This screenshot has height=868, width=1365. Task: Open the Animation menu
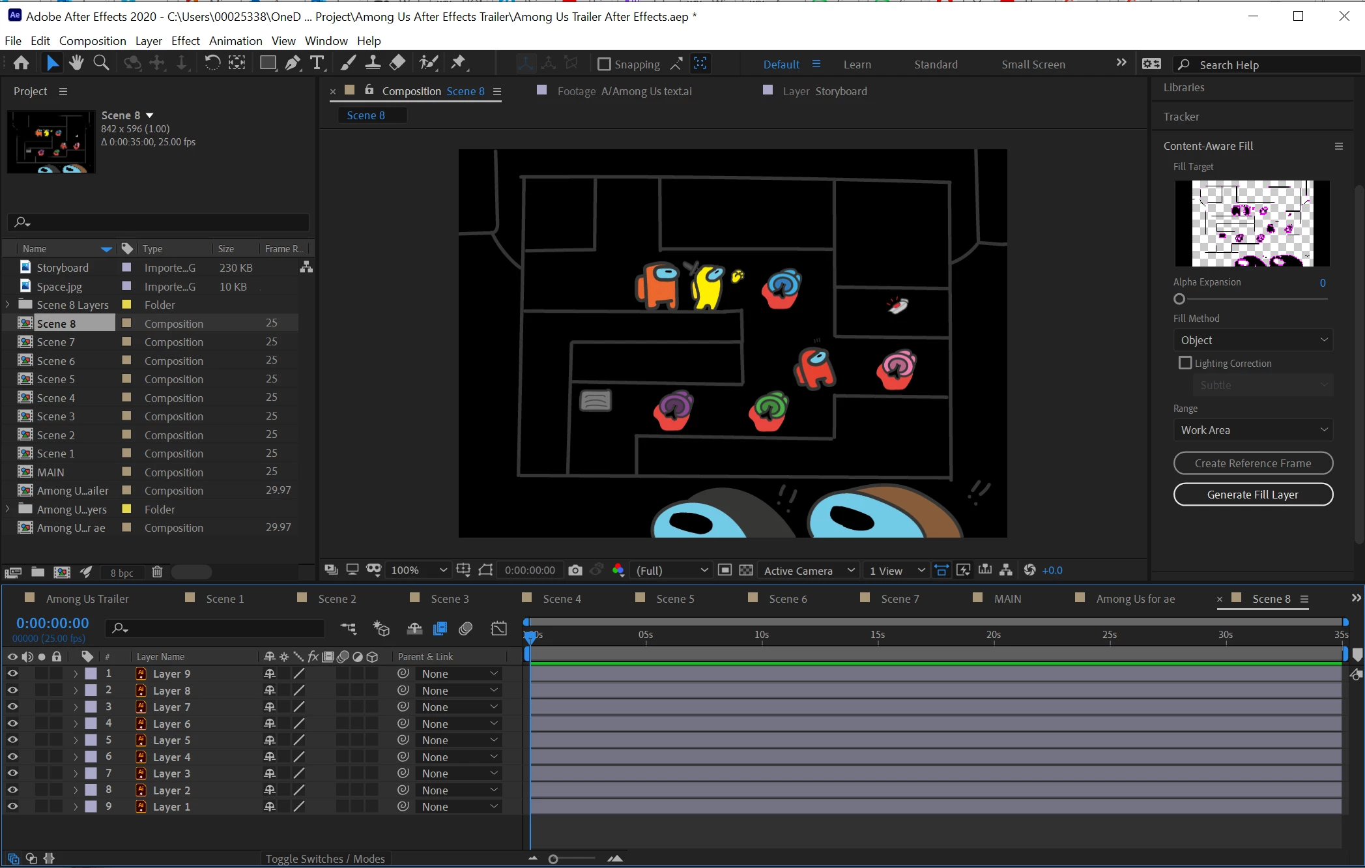click(x=235, y=40)
